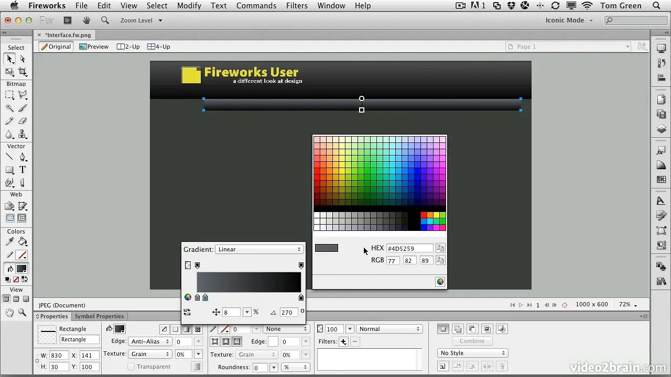Add a live filter with plus button
The height and width of the screenshot is (377, 671).
(x=343, y=342)
